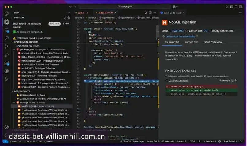Run Snyk scan with play icon

(64, 18)
